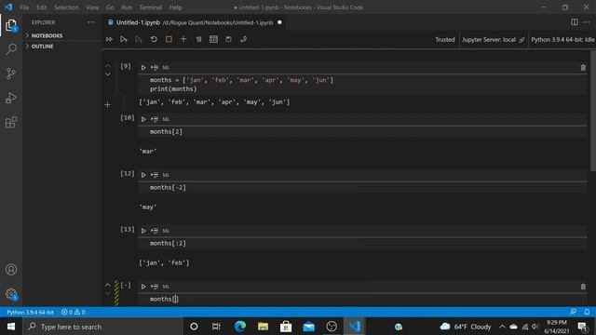Click Run All Cells in notebook toolbar

point(109,39)
